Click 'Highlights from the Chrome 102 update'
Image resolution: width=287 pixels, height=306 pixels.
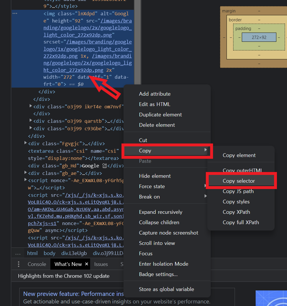pos(64,276)
